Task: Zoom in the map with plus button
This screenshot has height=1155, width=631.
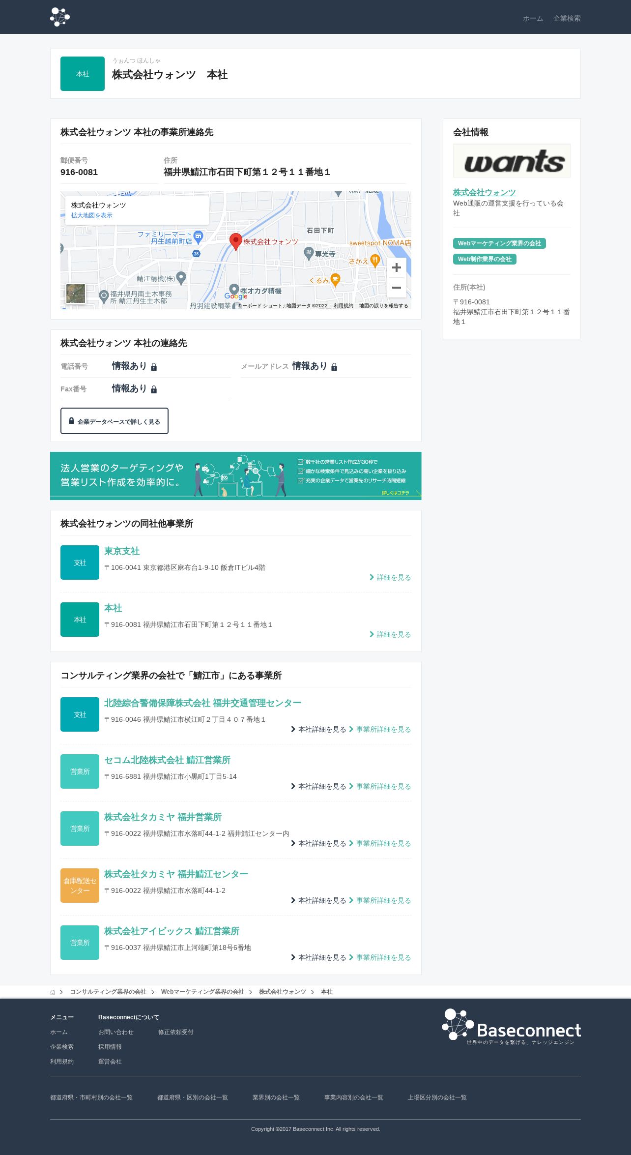Action: pyautogui.click(x=397, y=267)
